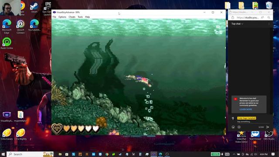This screenshot has height=157, width=279.
Task: Open the Epic Games Launcher shortcut
Action: pos(48,8)
